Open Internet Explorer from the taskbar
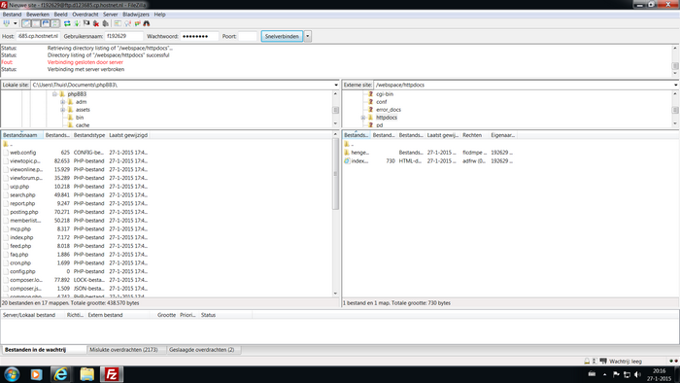This screenshot has width=680, height=383. point(60,374)
